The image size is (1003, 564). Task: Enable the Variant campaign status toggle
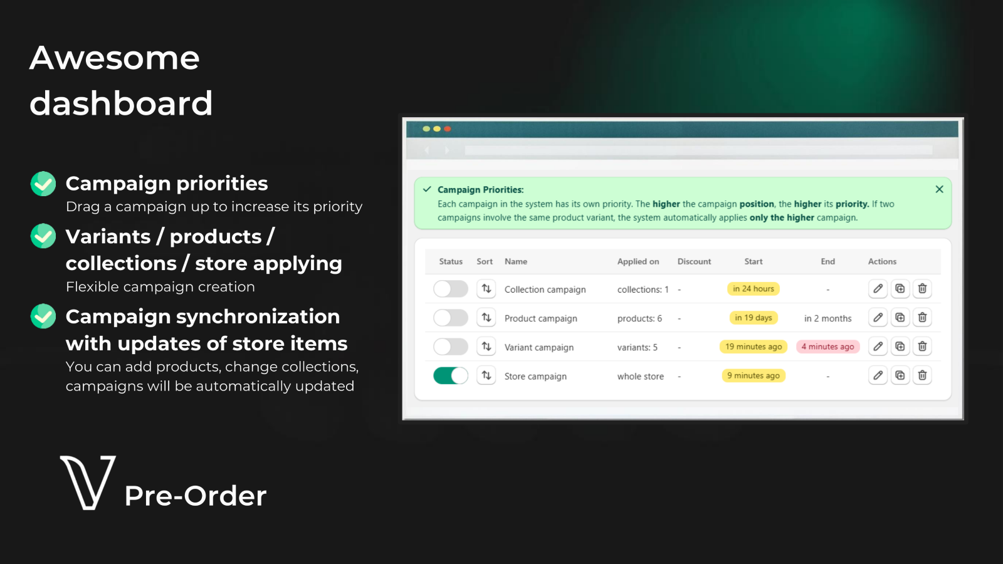tap(451, 347)
